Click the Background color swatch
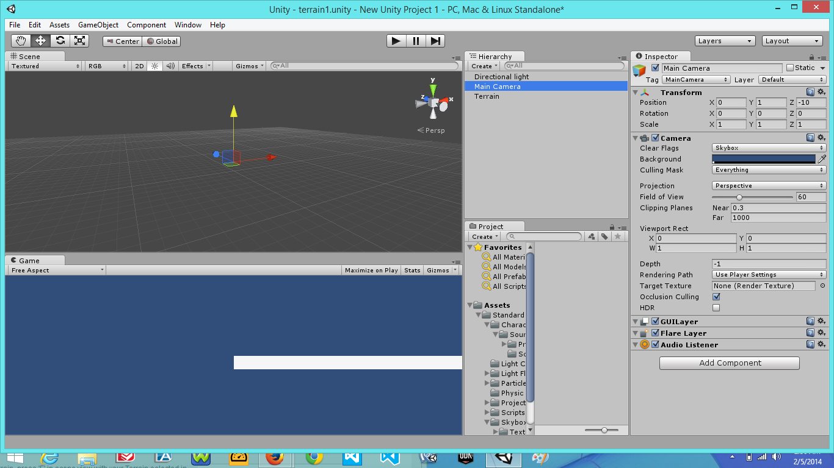This screenshot has width=834, height=468. coord(764,159)
